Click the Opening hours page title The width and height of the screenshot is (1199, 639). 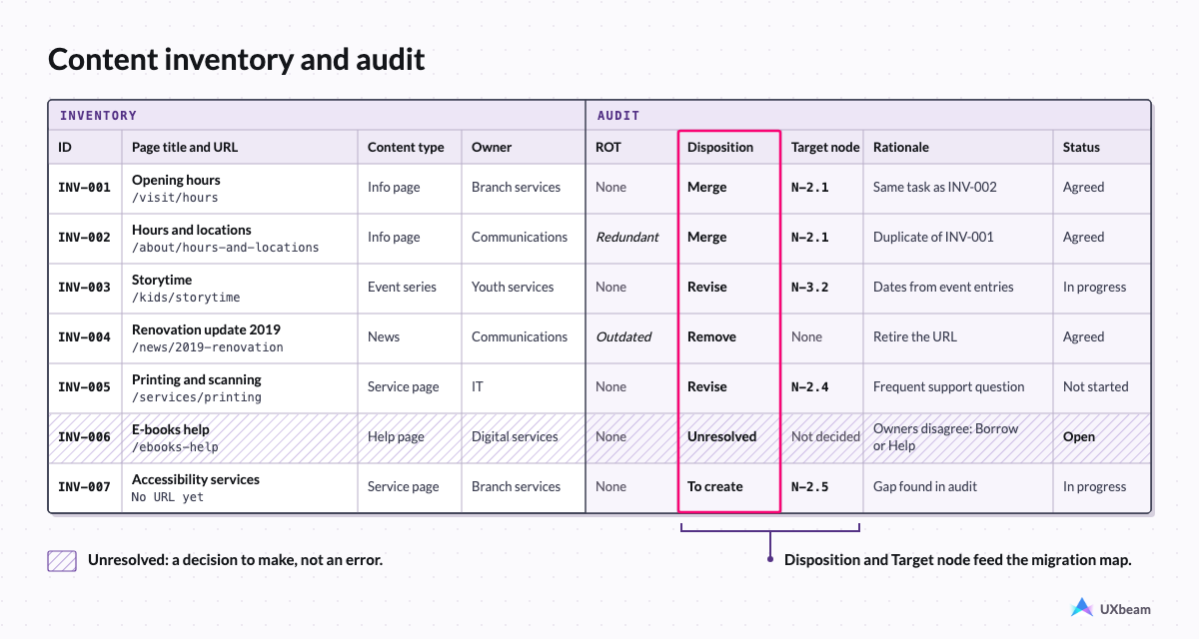(x=176, y=180)
